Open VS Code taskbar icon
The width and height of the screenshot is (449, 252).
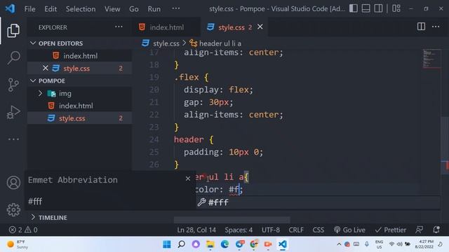(x=282, y=244)
